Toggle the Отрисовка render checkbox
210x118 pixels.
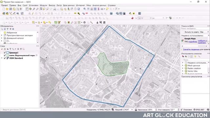pos(181,109)
